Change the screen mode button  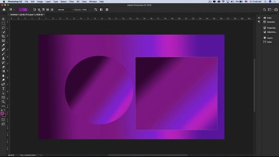[x=3, y=124]
